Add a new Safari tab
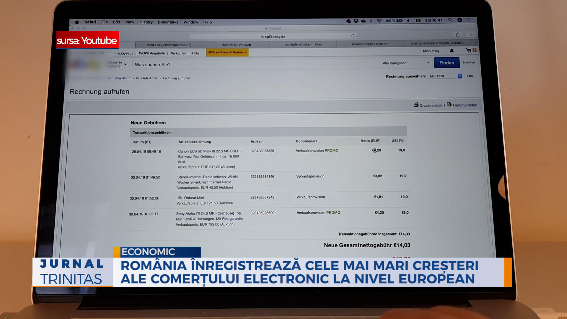 coord(475,43)
